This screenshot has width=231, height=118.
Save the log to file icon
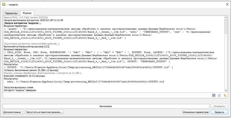[x=214, y=95]
